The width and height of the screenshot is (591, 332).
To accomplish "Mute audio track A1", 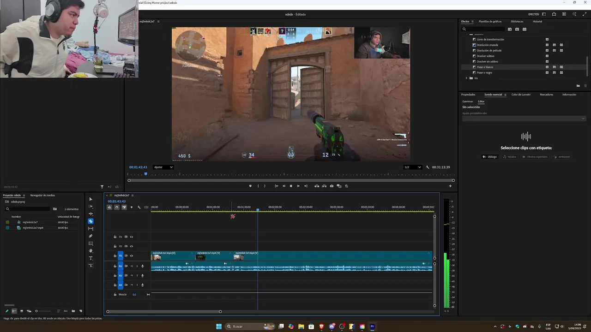I will (132, 266).
